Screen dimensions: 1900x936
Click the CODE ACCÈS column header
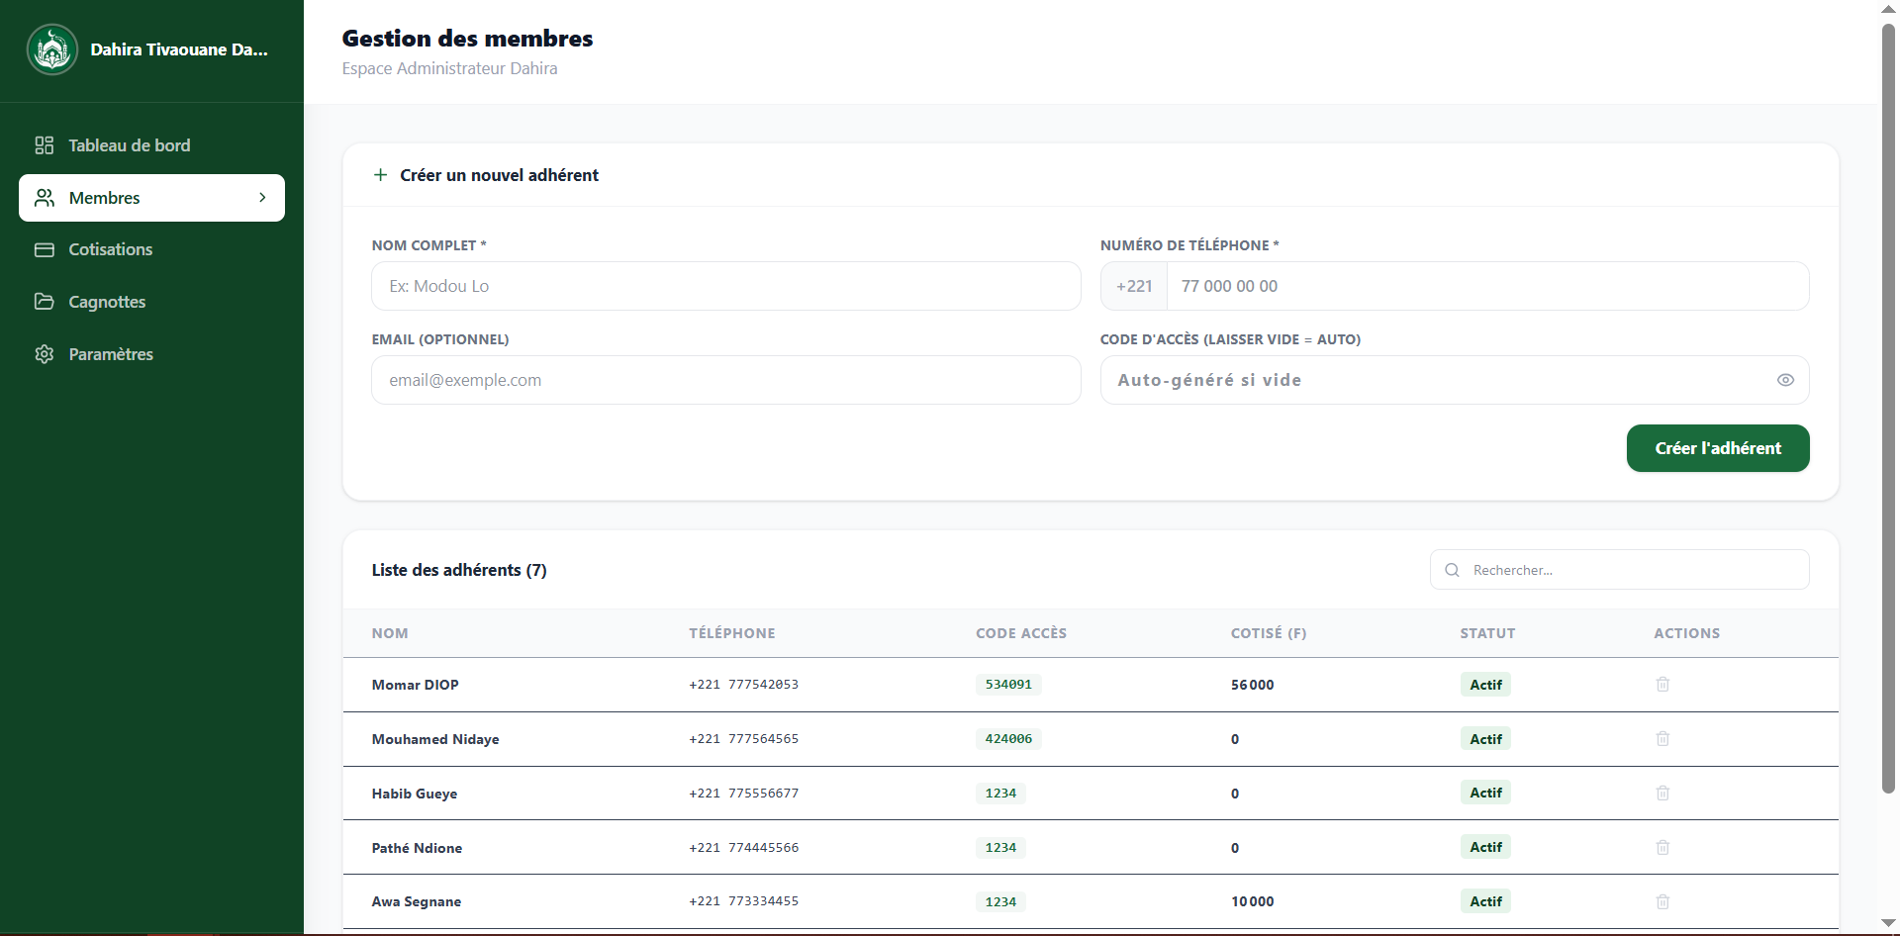1021,633
